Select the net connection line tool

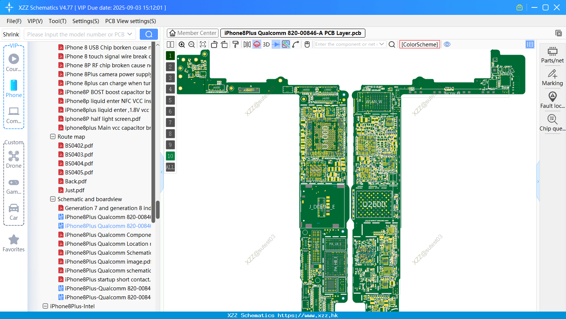coord(296,45)
